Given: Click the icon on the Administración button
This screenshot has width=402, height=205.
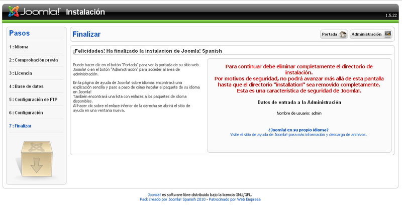Looking at the screenshot, I should click(387, 35).
